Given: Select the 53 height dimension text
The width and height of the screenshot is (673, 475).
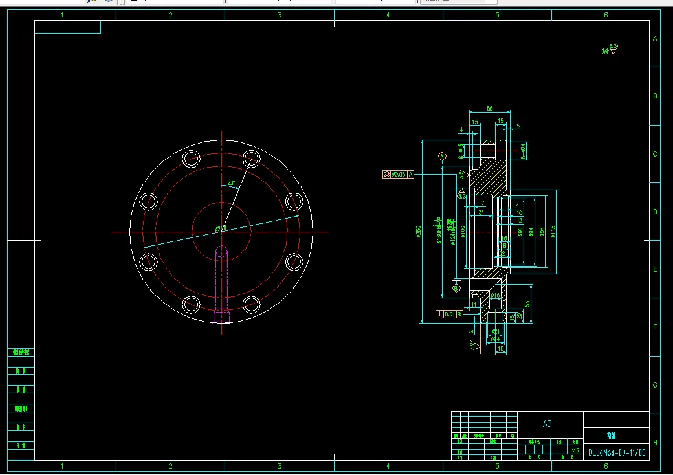Looking at the screenshot, I should point(527,304).
